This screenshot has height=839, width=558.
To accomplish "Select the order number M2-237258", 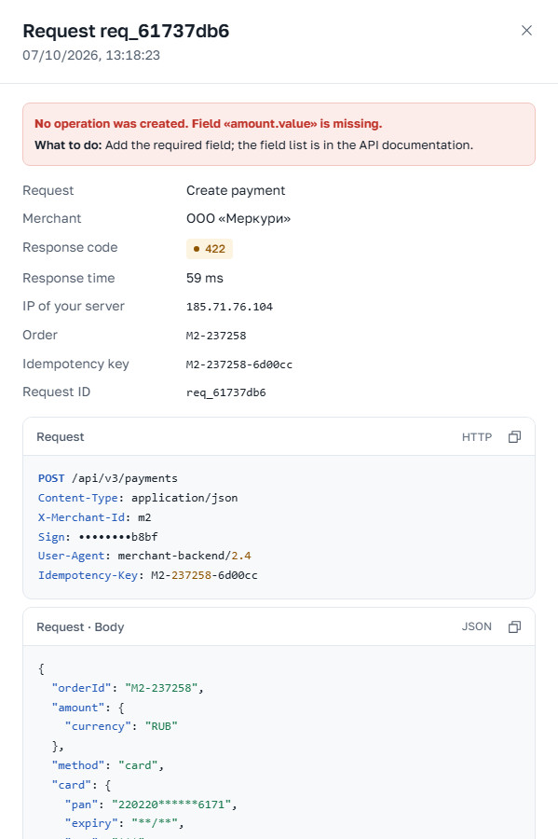I will click(x=216, y=336).
